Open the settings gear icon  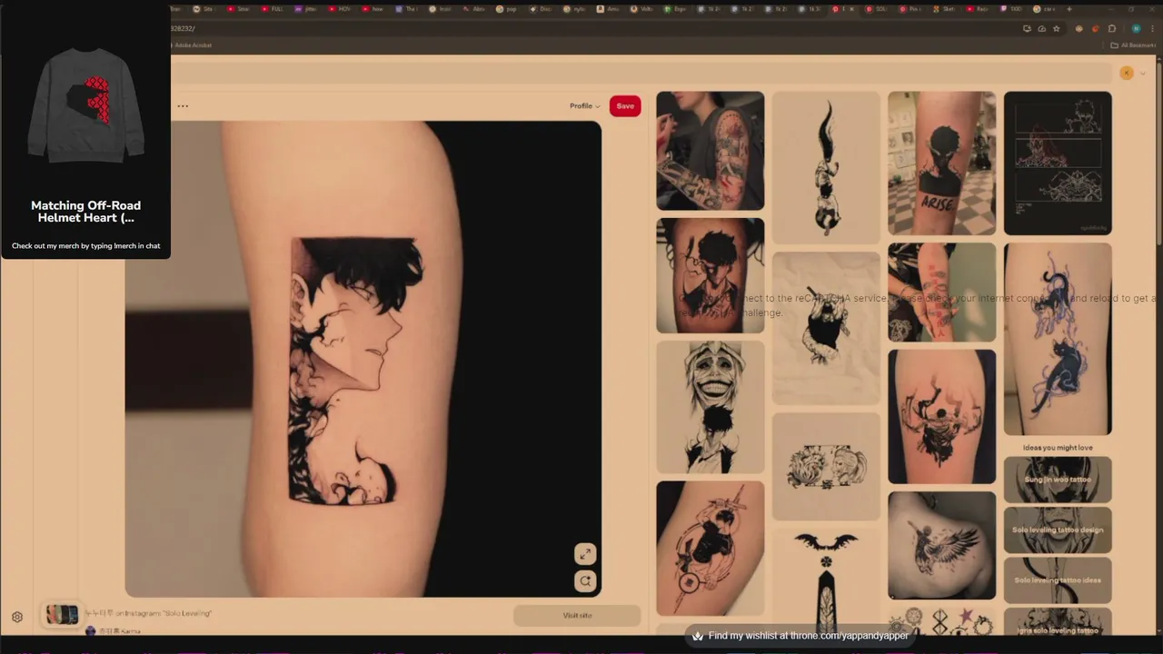(17, 618)
